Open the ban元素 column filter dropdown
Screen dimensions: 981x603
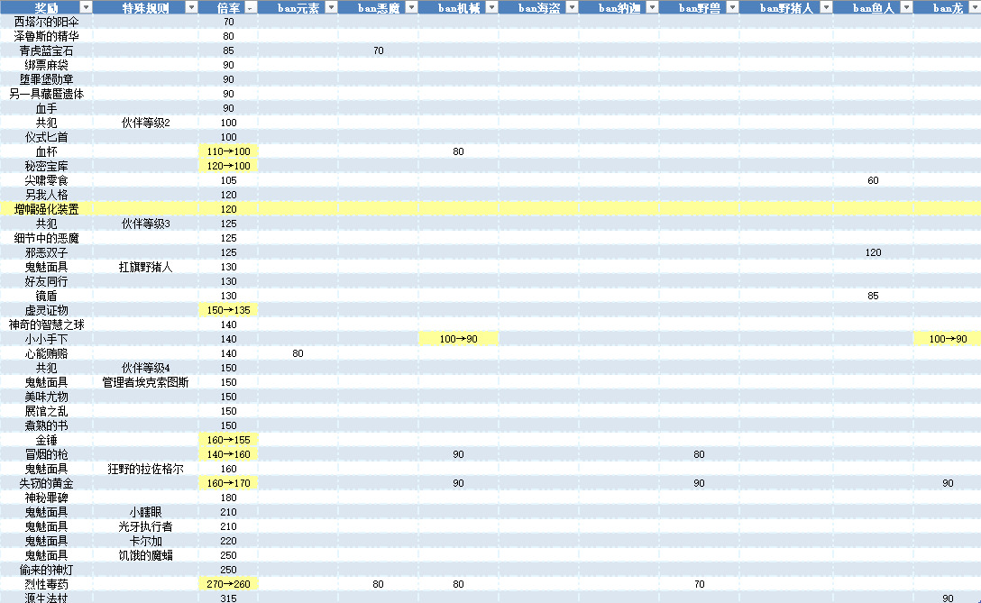pos(332,7)
